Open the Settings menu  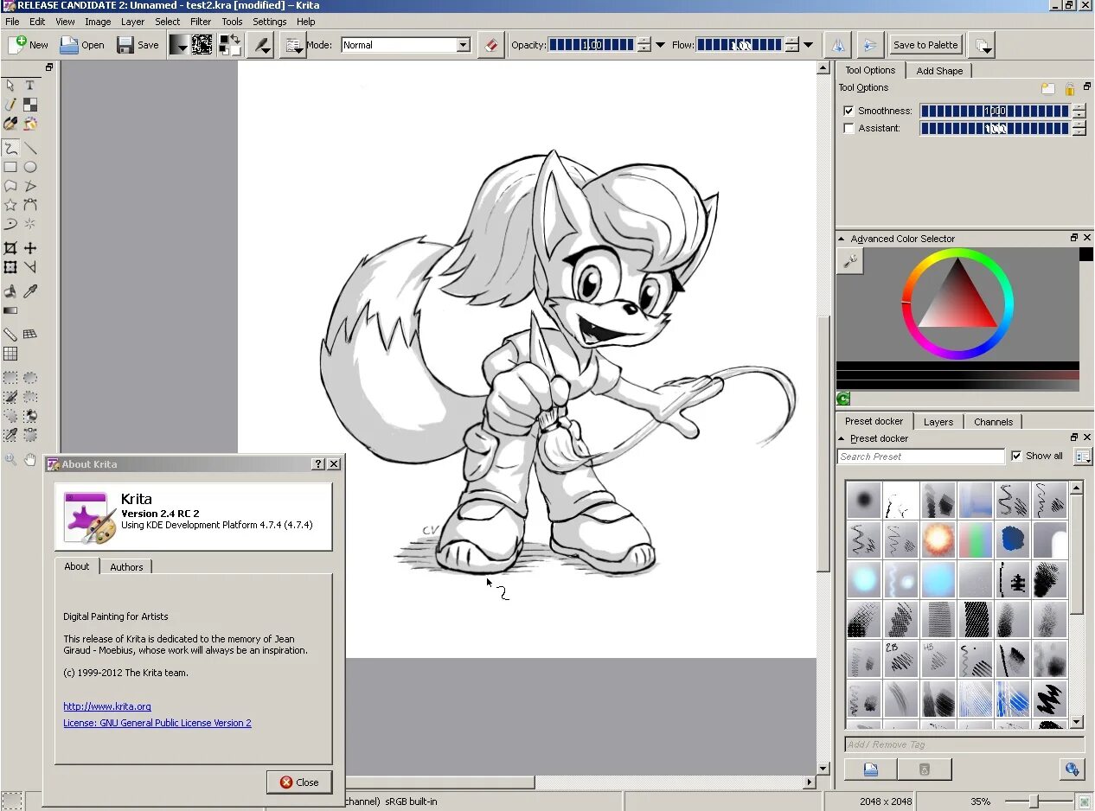tap(270, 22)
